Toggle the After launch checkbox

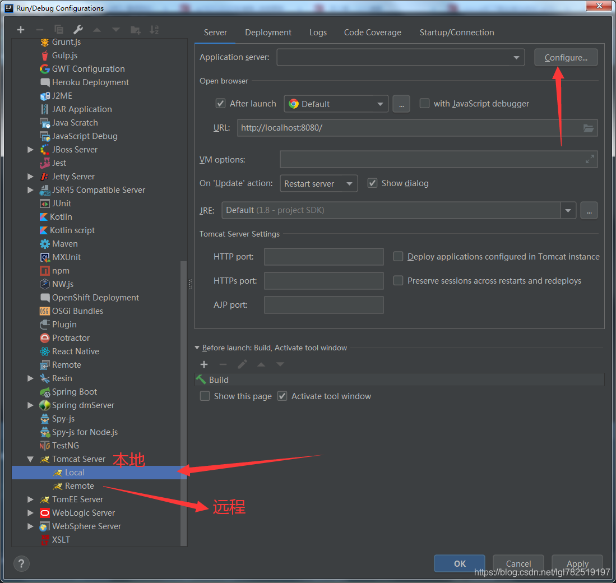pos(220,103)
